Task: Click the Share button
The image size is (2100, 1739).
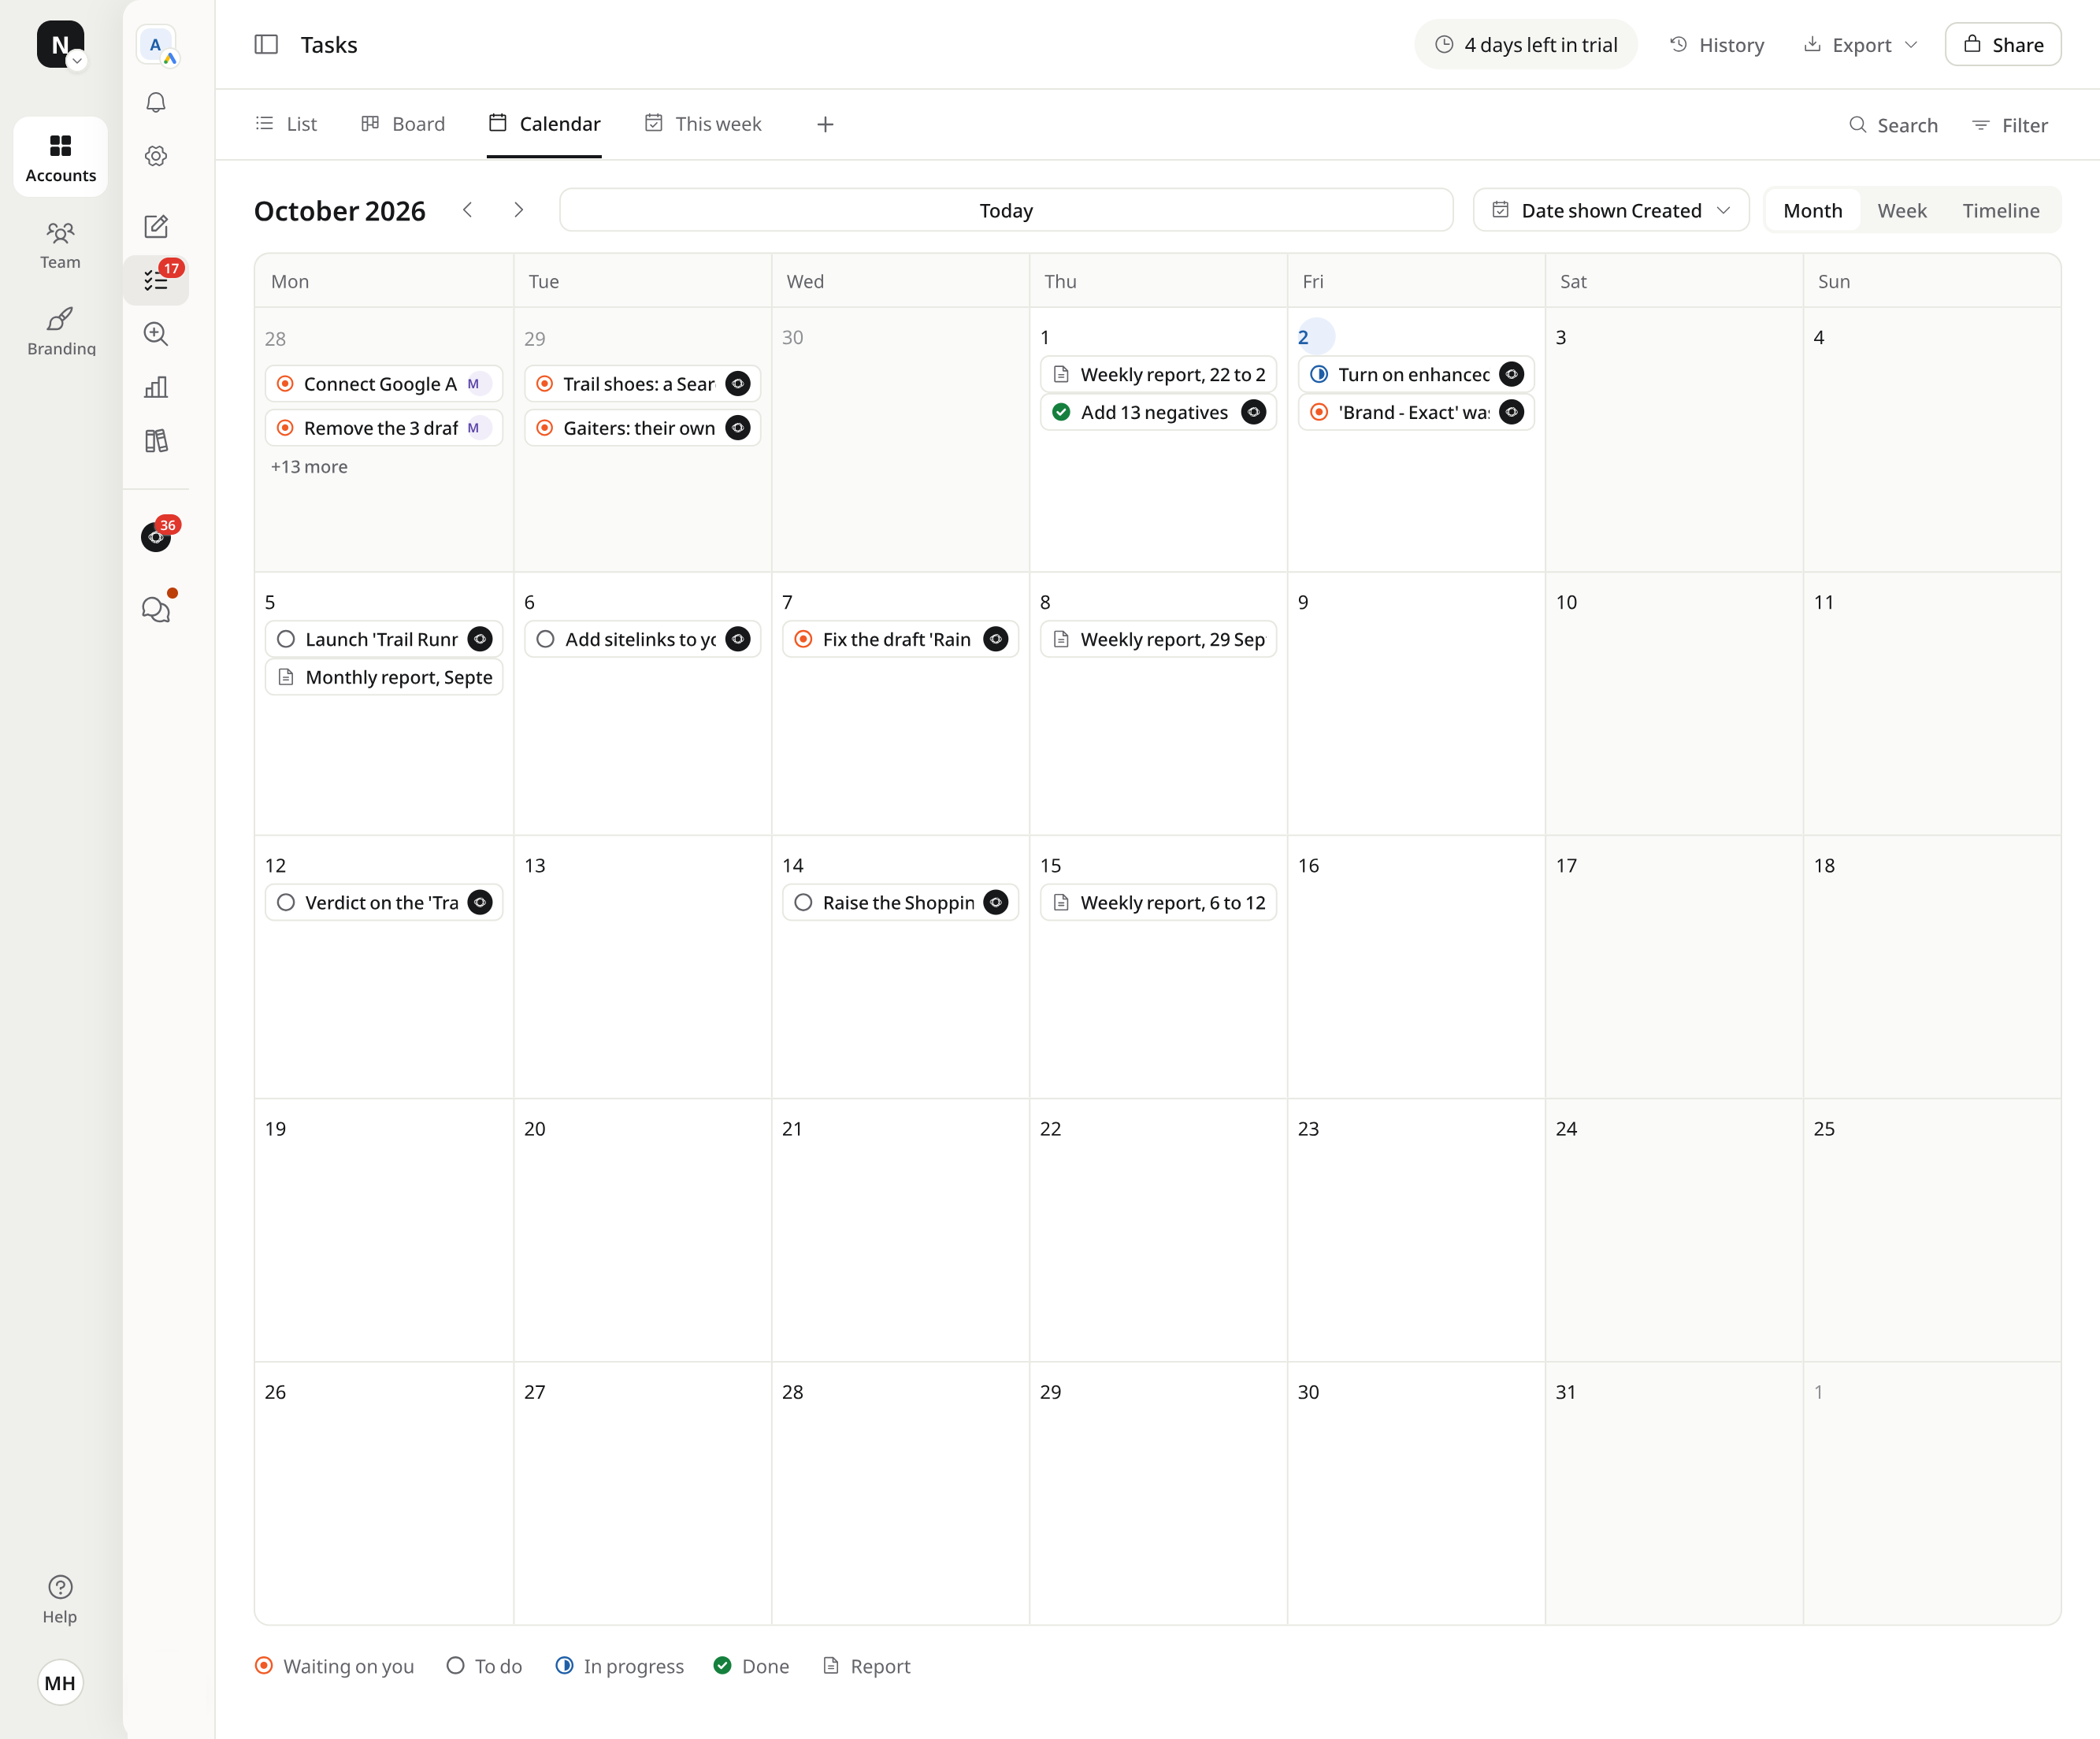Action: click(2003, 45)
